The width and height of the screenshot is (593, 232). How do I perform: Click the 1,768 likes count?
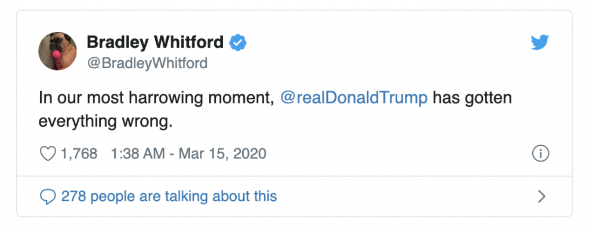[x=79, y=154]
